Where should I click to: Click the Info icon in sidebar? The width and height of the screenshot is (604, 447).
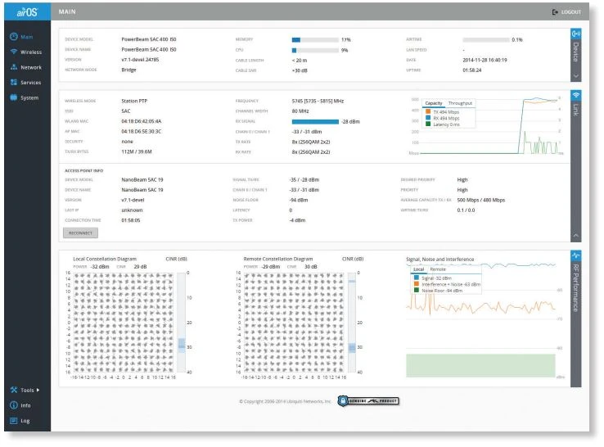pyautogui.click(x=14, y=405)
